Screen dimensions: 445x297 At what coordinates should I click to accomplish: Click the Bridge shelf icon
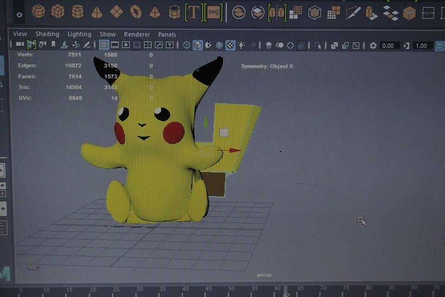click(390, 13)
